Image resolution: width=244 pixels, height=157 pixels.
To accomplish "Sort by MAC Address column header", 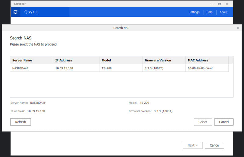I will (207, 60).
